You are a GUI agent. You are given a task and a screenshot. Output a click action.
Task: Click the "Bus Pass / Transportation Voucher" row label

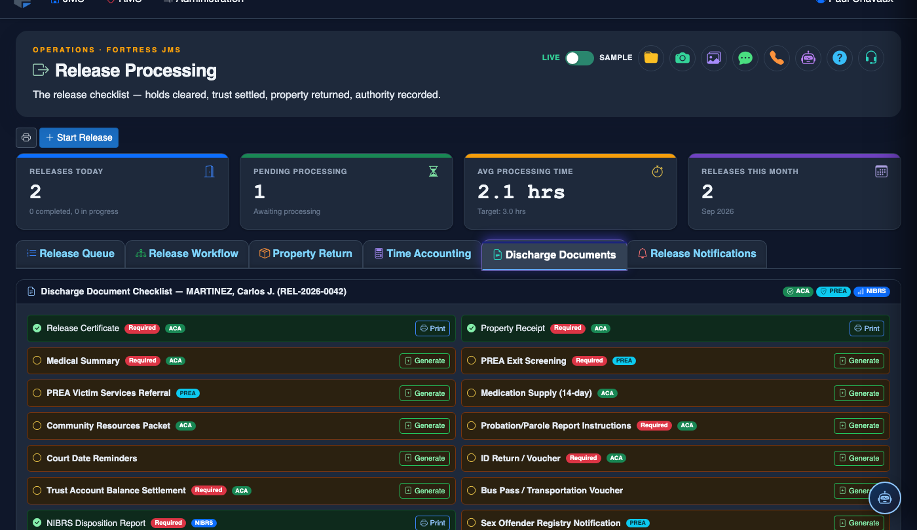[552, 490]
